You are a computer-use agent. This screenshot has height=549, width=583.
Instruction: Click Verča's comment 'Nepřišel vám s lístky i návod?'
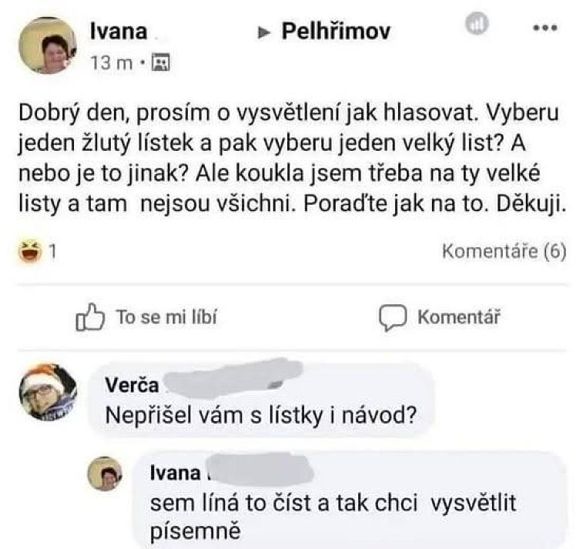coord(261,416)
